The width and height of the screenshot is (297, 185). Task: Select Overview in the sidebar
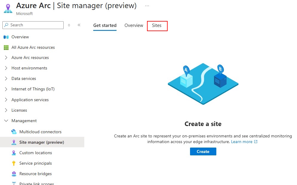coord(20,37)
